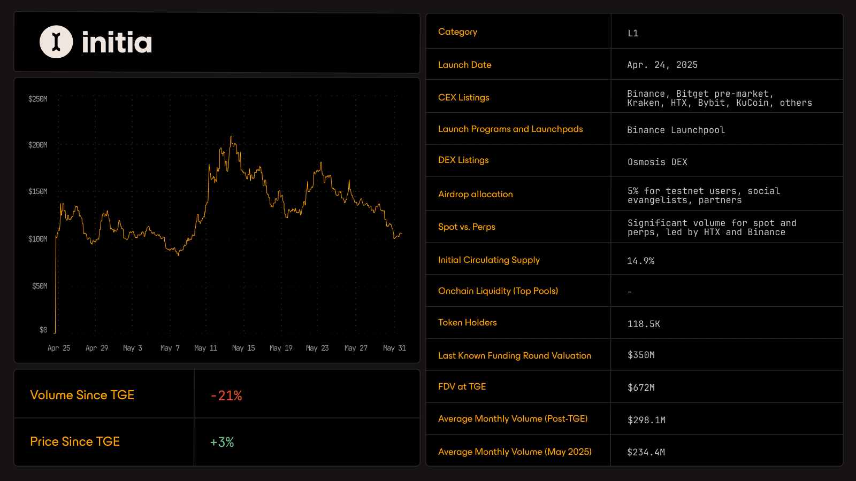
Task: Click the Binance Launchpool value
Action: [676, 130]
